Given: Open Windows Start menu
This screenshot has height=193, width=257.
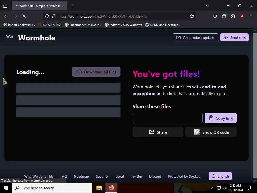Looking at the screenshot, I should [6, 188].
